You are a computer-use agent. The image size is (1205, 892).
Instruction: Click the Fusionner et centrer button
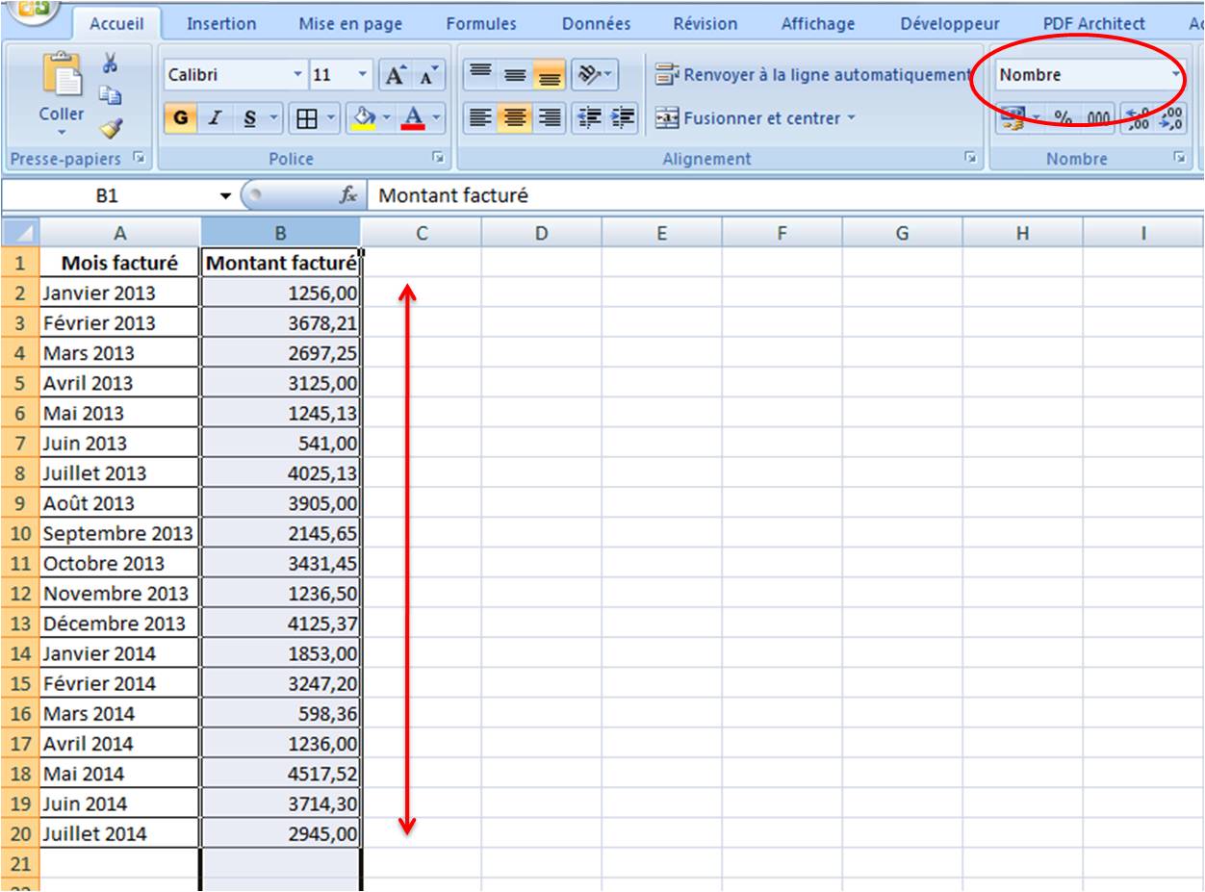[x=756, y=118]
